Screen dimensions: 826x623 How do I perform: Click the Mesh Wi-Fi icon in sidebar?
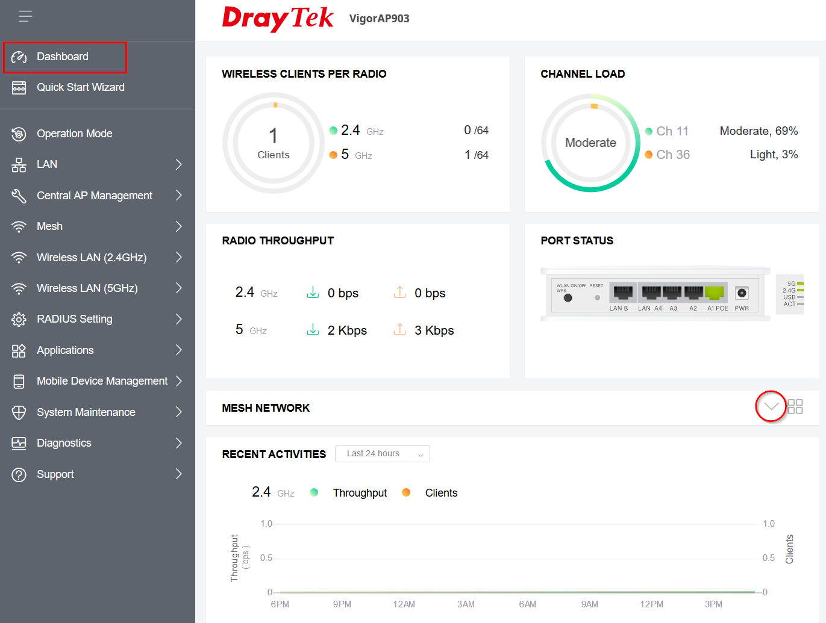point(19,227)
